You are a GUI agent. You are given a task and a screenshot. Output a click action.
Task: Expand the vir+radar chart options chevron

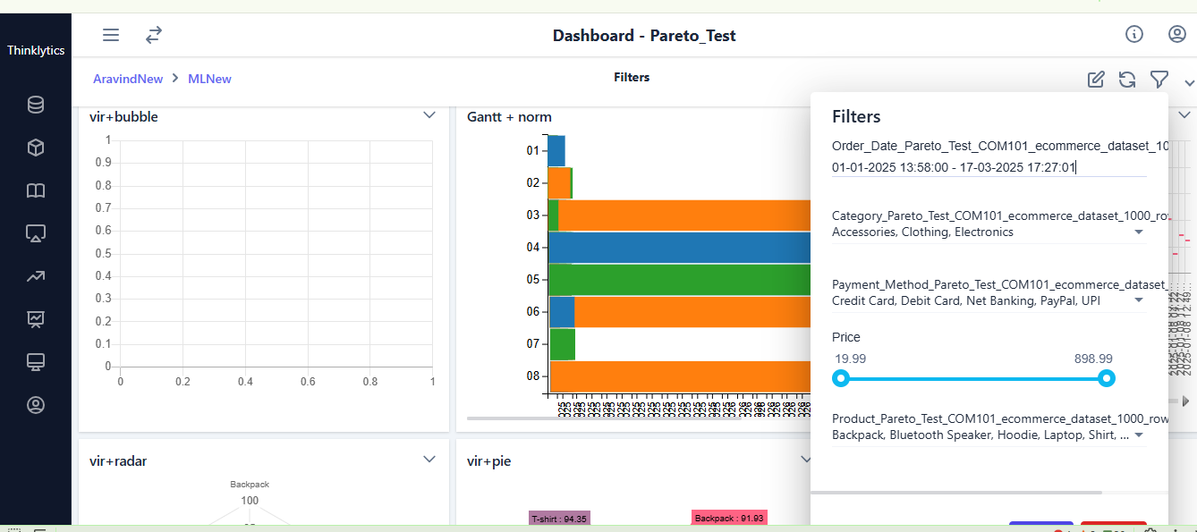[x=429, y=460]
